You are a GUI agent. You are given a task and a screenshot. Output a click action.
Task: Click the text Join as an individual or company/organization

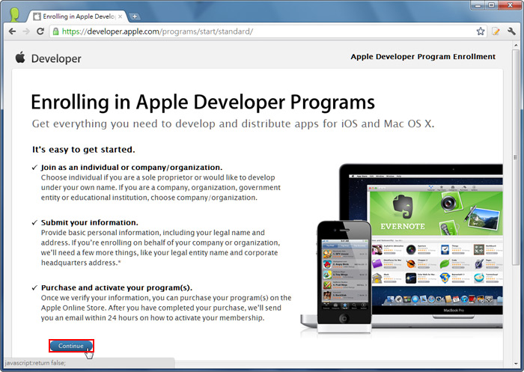(x=132, y=167)
